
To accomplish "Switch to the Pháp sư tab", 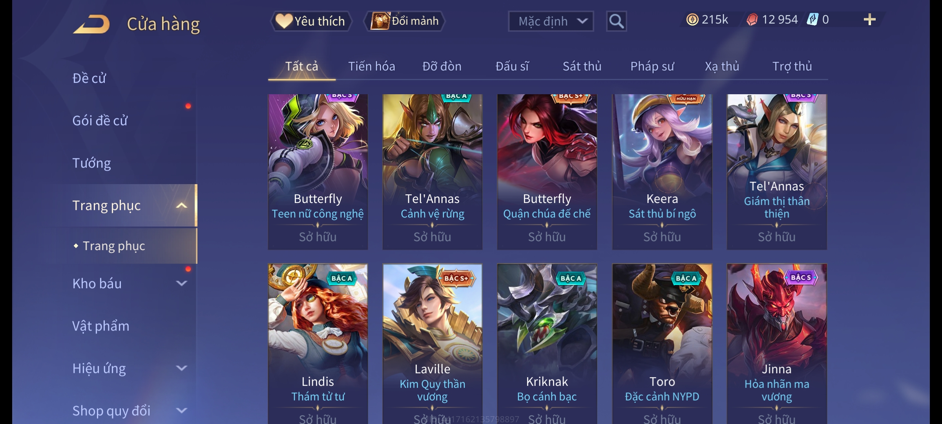I will pyautogui.click(x=652, y=66).
